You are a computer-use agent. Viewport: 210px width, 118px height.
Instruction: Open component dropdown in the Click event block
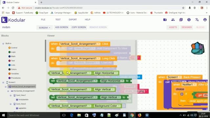[98, 44]
